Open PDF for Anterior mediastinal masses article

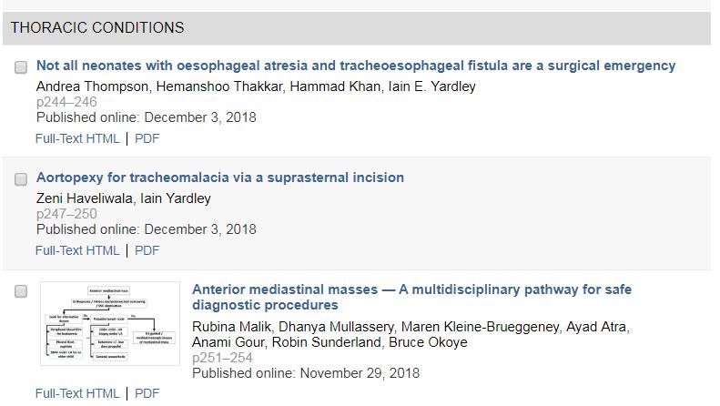tap(147, 393)
